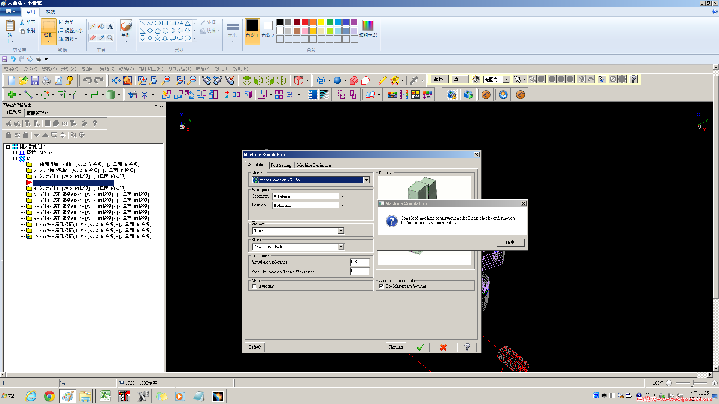Expand the 屬性 - MM 3S tree node

(x=15, y=153)
